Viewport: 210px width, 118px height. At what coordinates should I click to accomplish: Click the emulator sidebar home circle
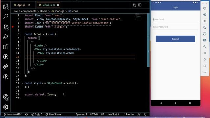pos(205,59)
